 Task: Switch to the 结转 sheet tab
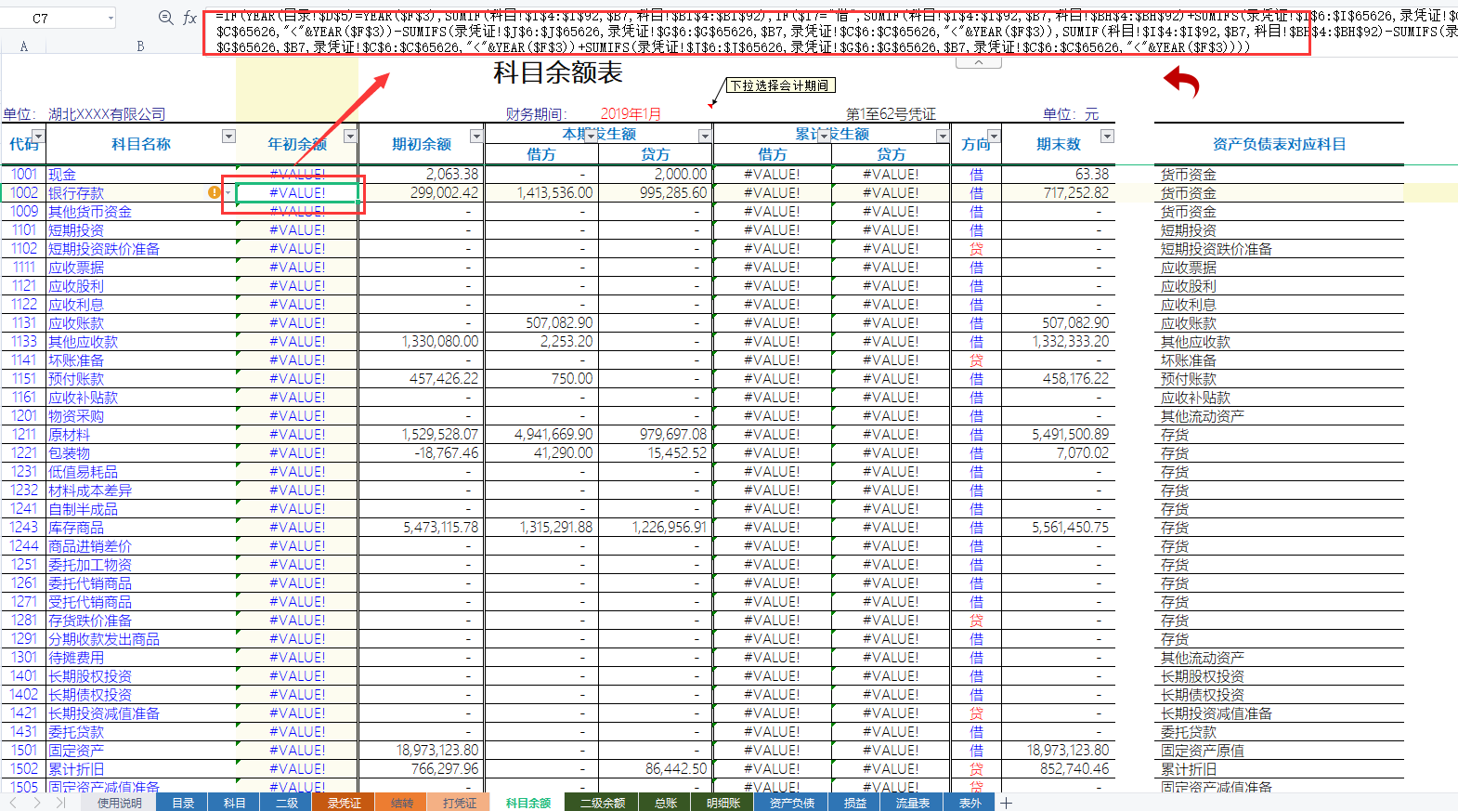(x=402, y=803)
